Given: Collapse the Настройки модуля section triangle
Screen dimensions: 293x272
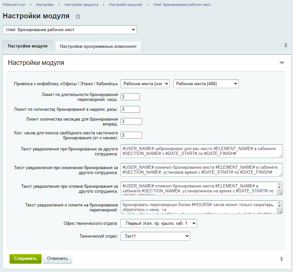Looking at the screenshot, I should (282, 63).
